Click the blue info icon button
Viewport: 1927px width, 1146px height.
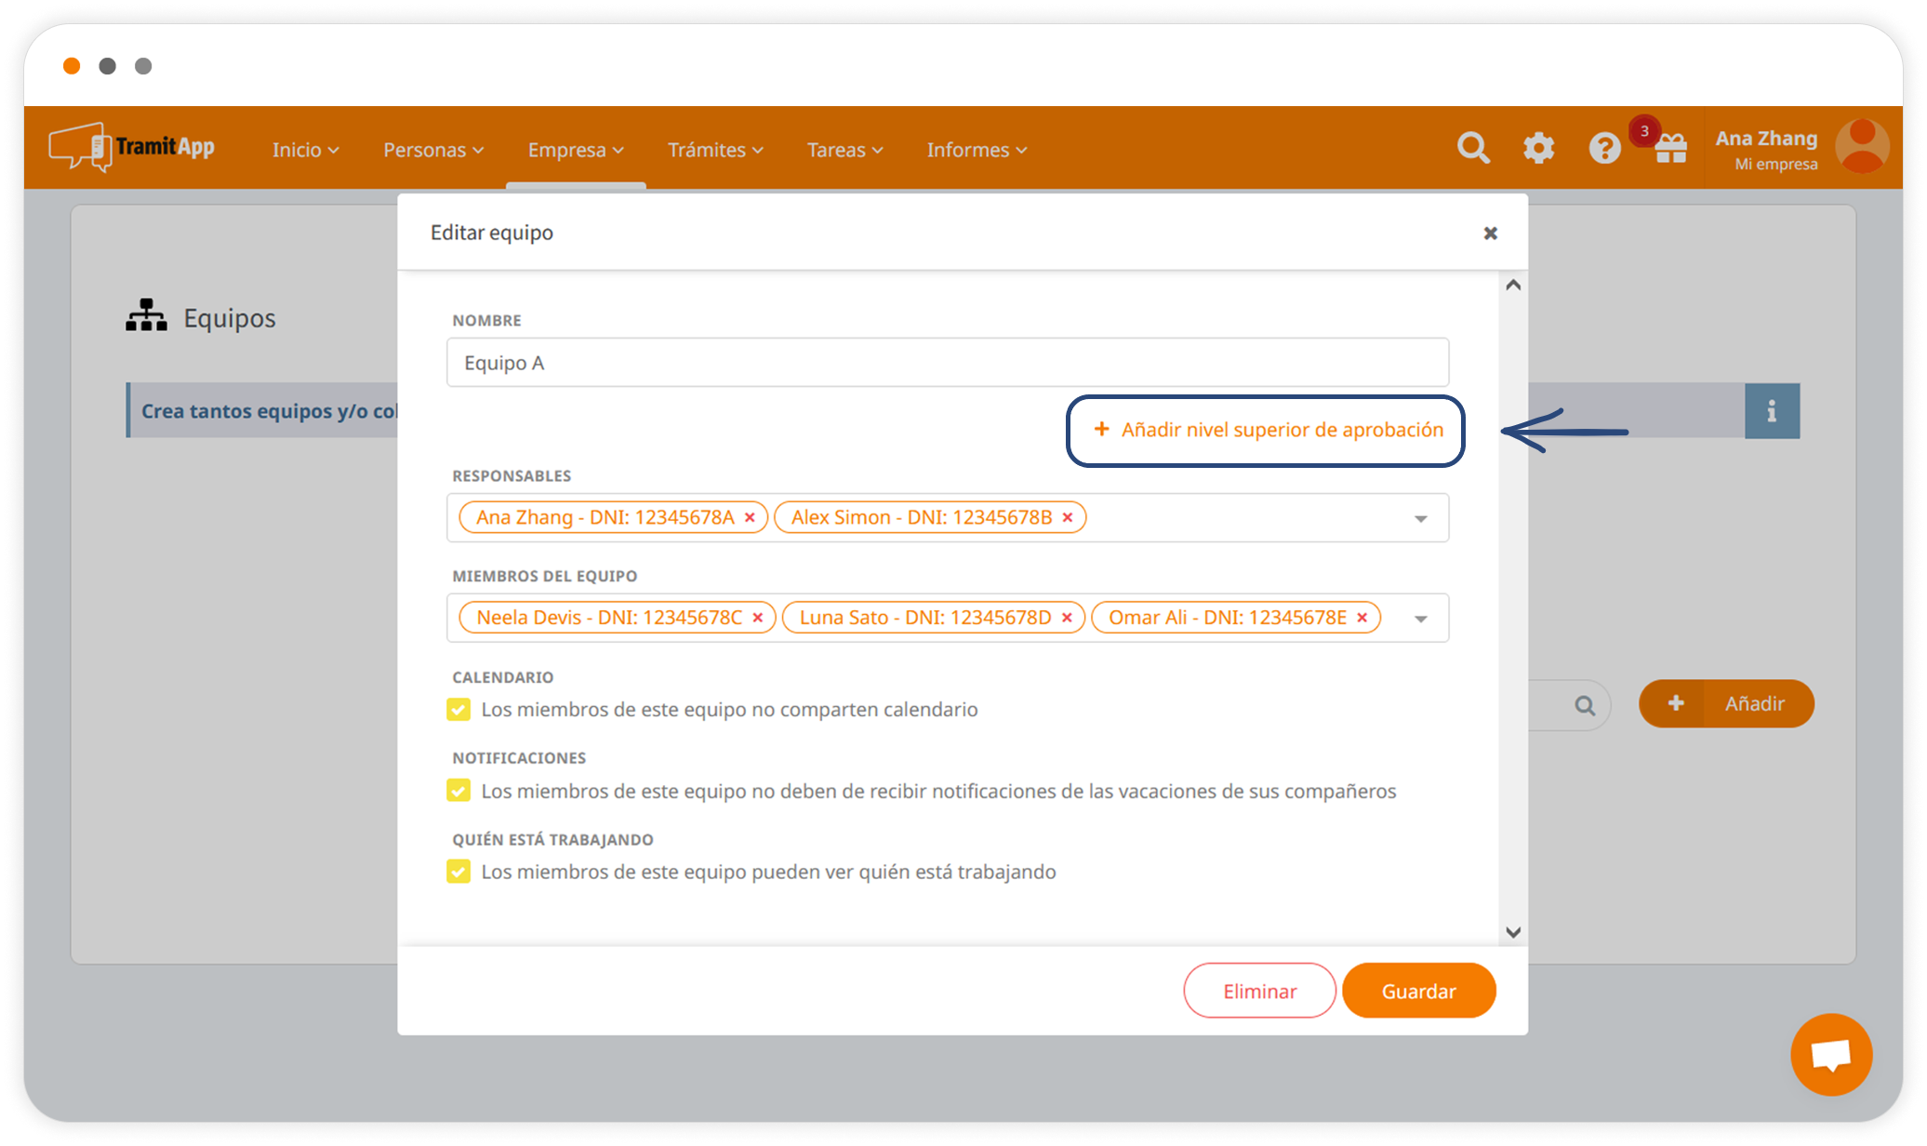coord(1772,411)
